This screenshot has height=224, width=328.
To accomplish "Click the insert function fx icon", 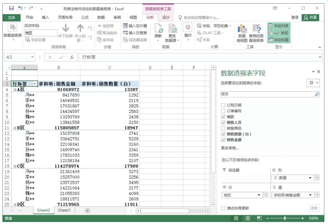I will click(x=72, y=57).
